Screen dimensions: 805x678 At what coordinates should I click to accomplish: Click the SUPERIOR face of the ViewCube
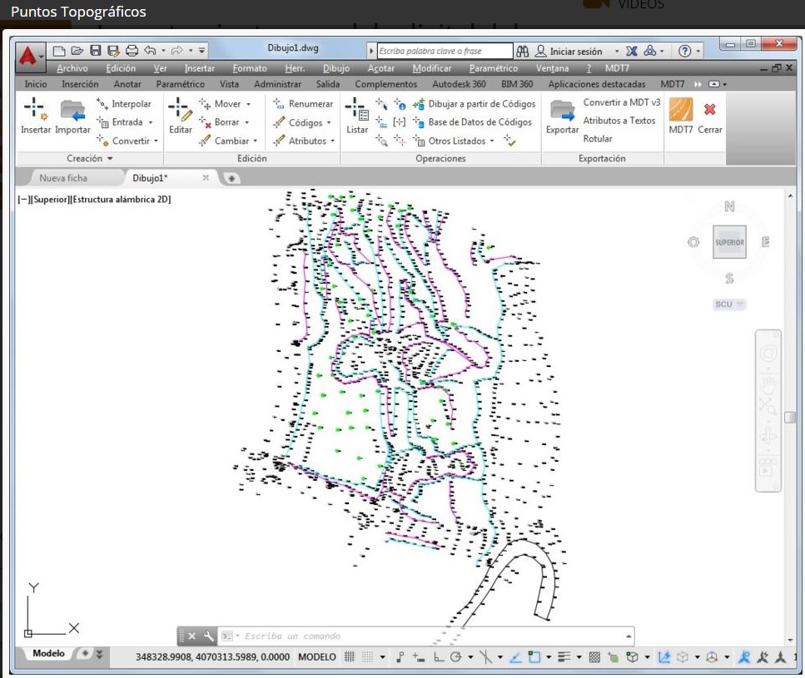(729, 242)
